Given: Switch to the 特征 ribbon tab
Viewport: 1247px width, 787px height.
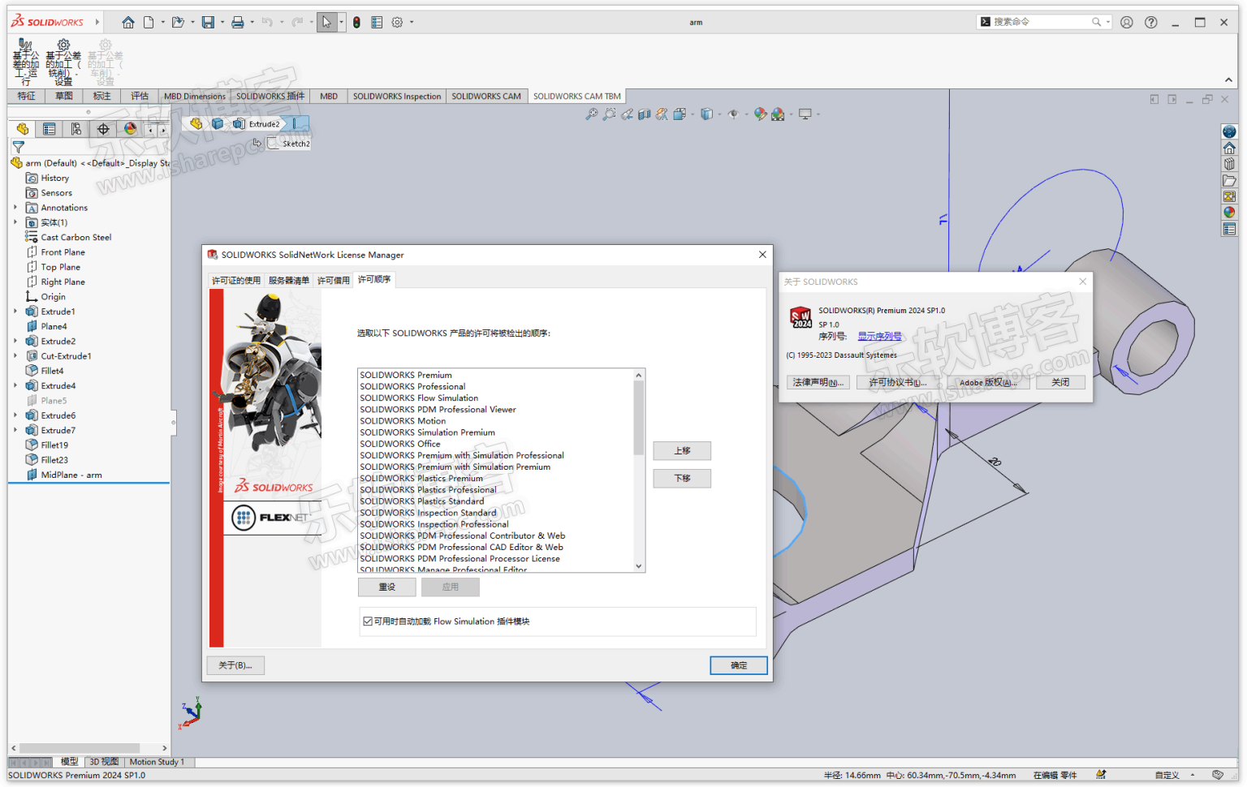Looking at the screenshot, I should (27, 96).
